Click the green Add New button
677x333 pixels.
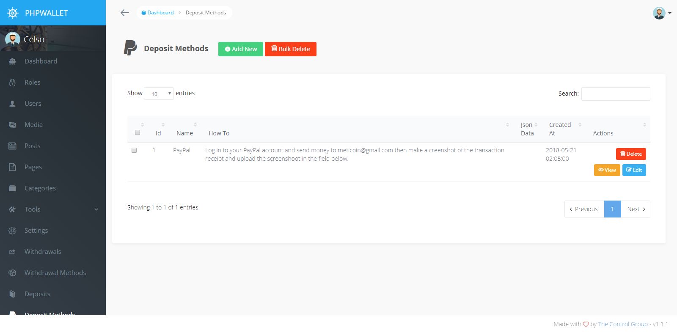pos(241,49)
